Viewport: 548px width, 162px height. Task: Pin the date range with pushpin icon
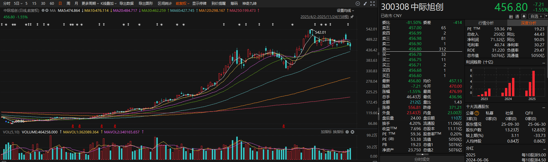coord(352,17)
